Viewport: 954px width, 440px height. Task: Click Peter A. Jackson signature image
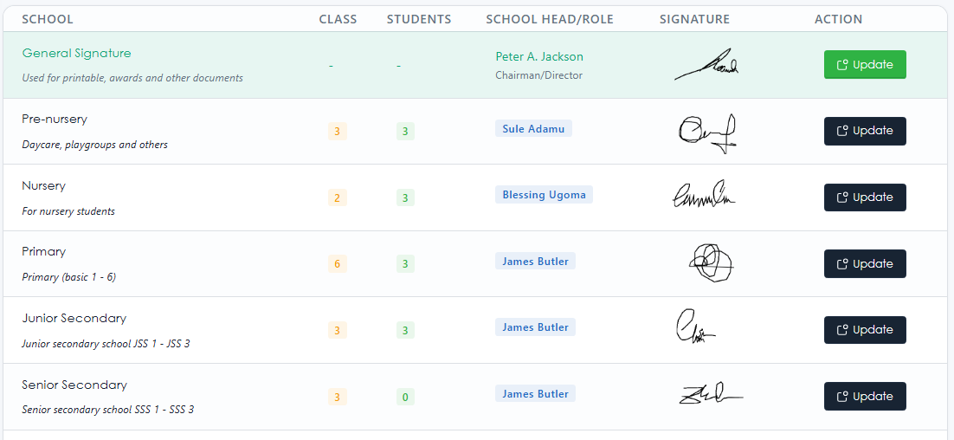(706, 66)
